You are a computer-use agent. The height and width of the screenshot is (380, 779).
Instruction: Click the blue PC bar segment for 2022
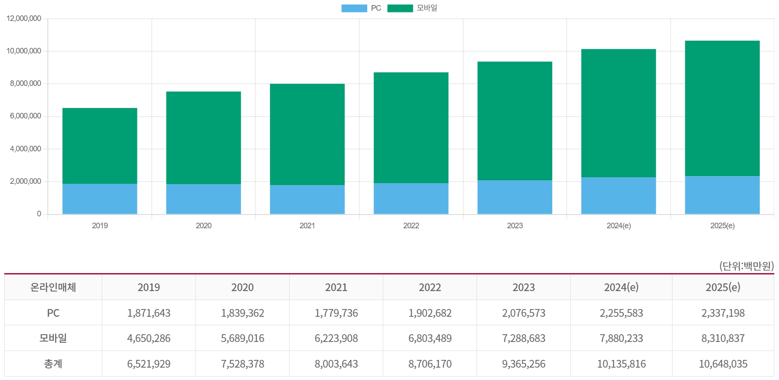(x=411, y=198)
